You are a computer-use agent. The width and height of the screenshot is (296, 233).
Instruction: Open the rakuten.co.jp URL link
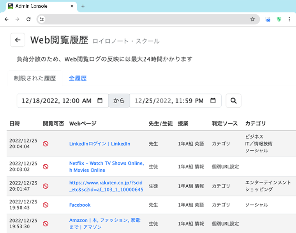pyautogui.click(x=106, y=186)
